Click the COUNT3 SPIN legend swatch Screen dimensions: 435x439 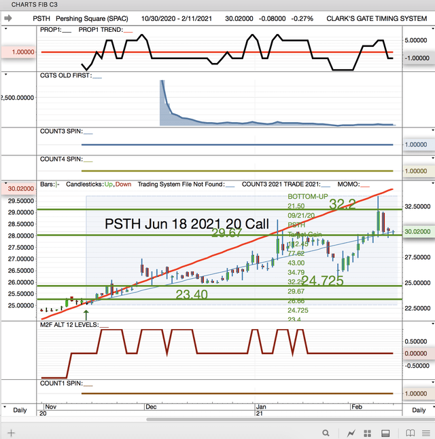(88, 134)
